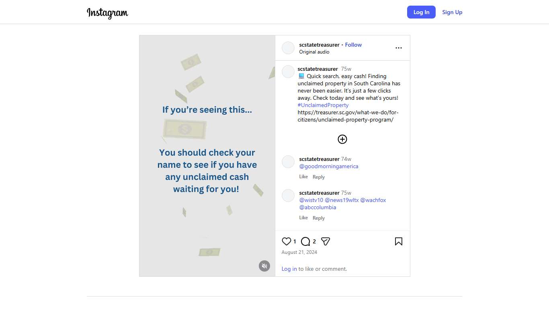Click the Log in to comment link
549x309 pixels.
pos(289,269)
